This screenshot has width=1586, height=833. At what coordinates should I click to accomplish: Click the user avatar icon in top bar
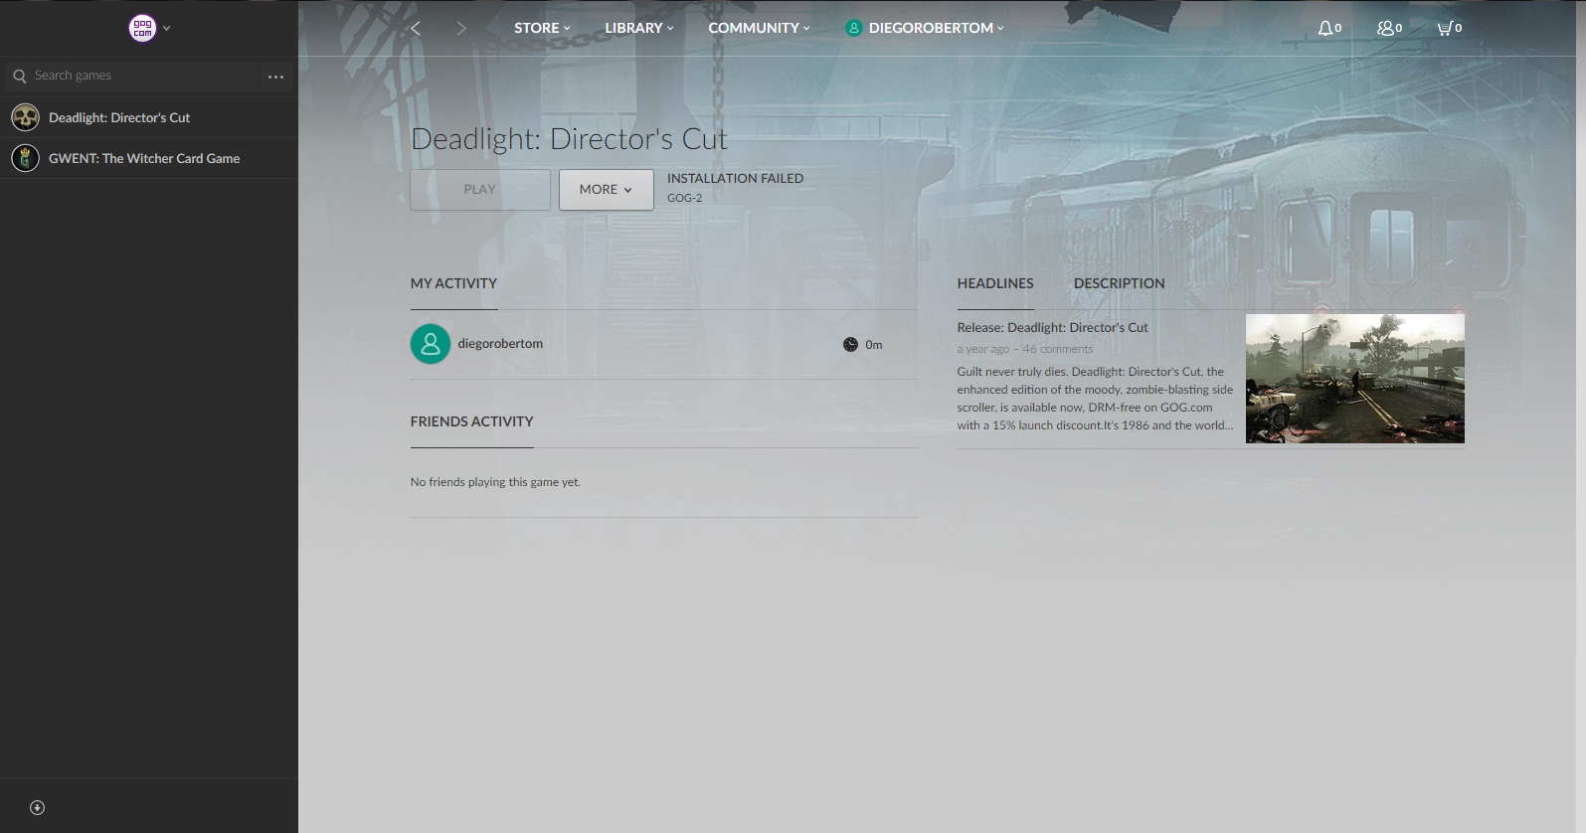tap(853, 28)
